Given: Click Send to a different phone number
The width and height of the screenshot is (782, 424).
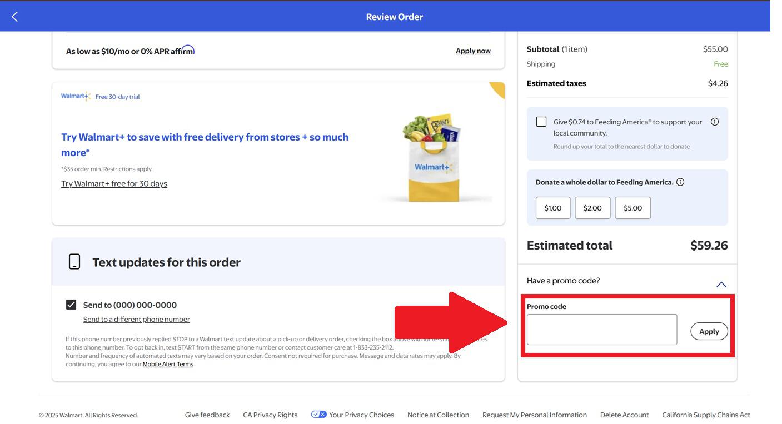Looking at the screenshot, I should (x=136, y=320).
